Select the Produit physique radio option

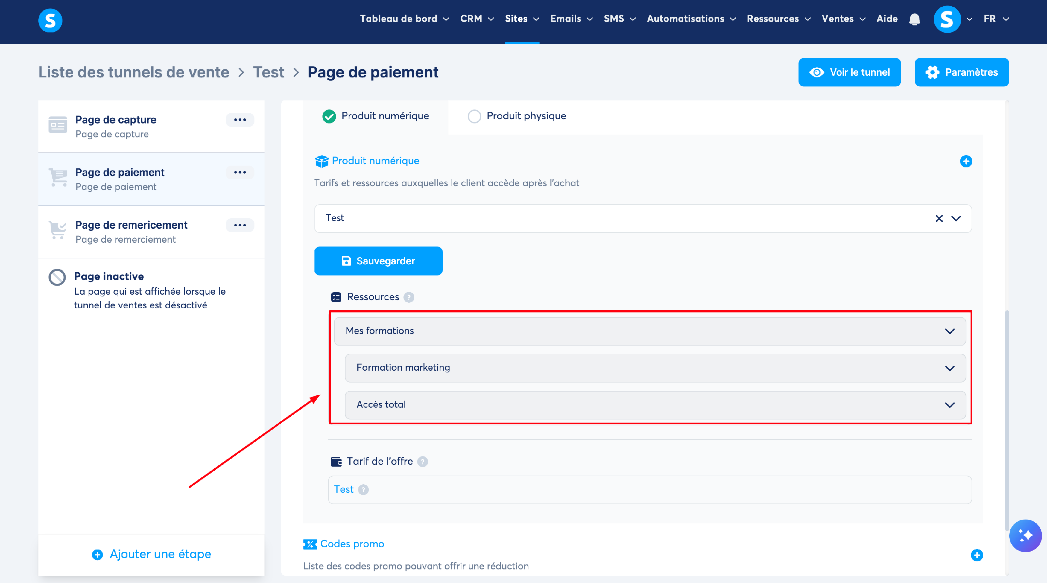point(474,116)
